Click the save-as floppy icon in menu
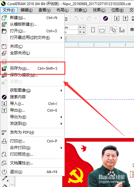 (x=4, y=68)
